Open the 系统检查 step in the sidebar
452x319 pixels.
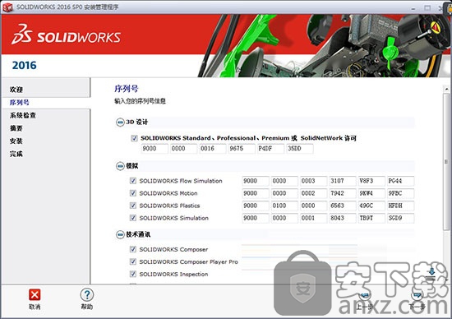pos(23,115)
